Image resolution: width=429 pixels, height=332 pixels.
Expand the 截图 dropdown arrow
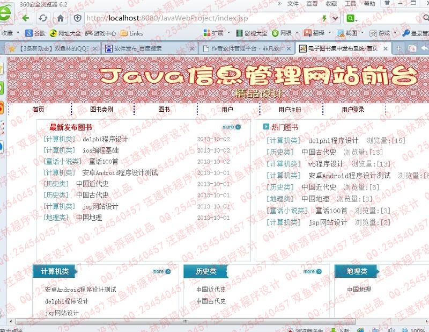click(363, 33)
